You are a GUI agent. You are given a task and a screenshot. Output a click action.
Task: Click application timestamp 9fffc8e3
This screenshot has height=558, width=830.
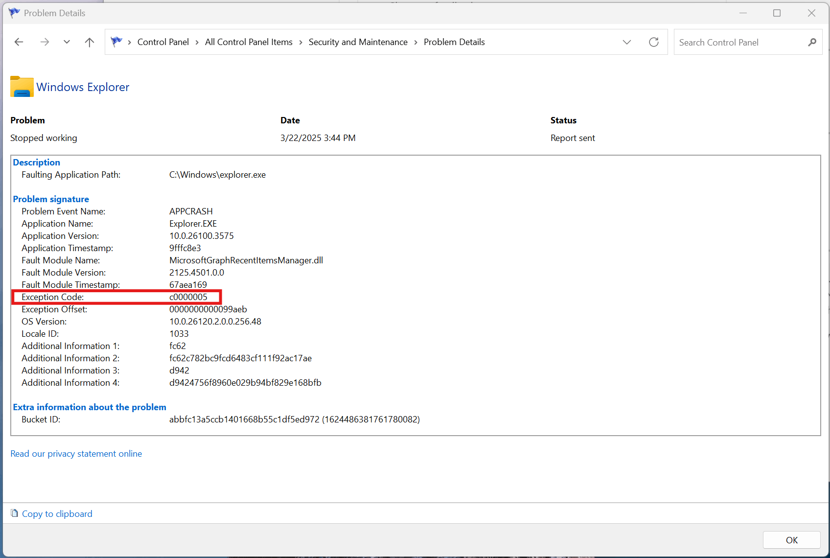click(x=185, y=248)
